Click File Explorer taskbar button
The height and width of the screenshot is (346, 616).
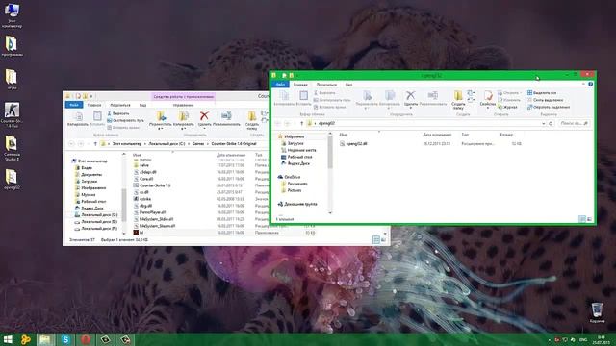(x=45, y=339)
